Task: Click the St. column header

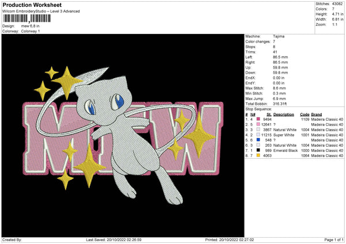Action: point(269,115)
